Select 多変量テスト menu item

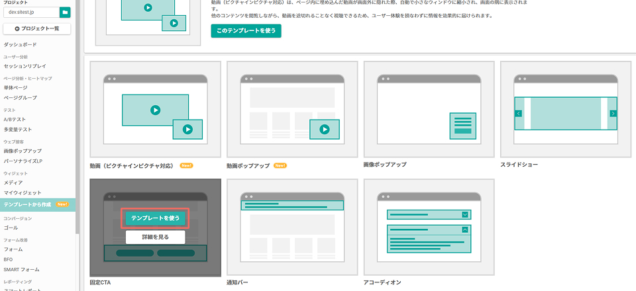[x=17, y=130]
